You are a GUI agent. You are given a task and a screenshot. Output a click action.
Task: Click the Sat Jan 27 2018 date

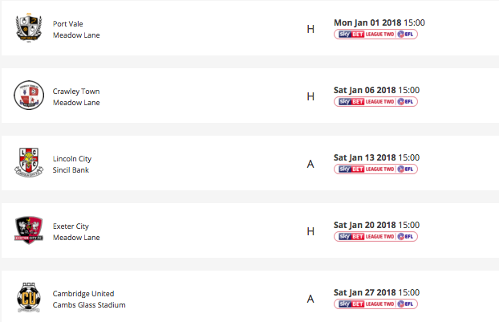click(x=365, y=292)
